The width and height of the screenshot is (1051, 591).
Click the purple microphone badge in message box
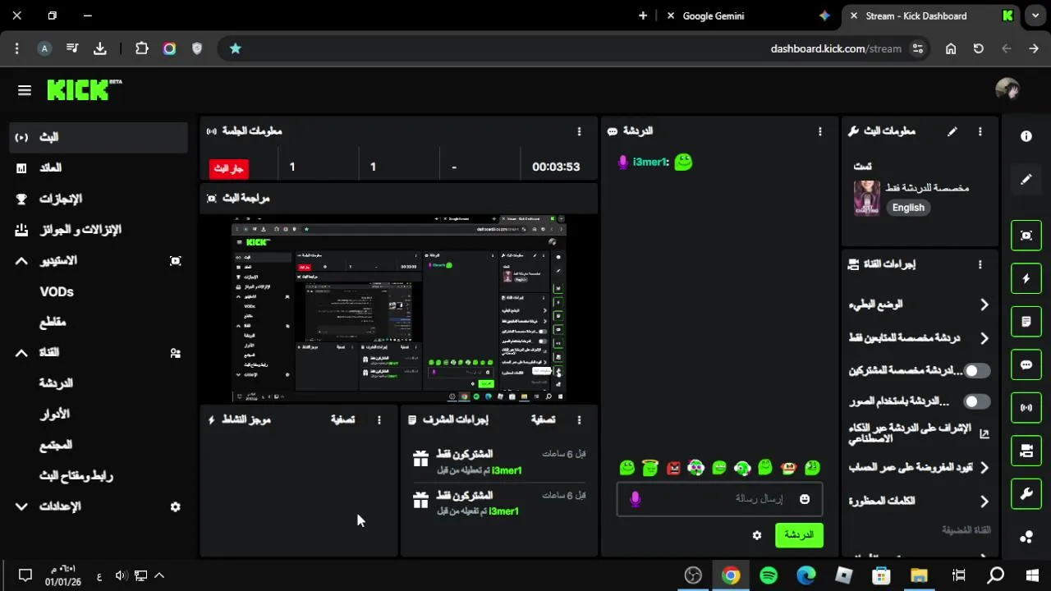pos(635,499)
